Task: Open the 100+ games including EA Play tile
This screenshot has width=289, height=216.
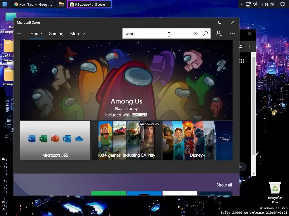Action: tap(126, 141)
